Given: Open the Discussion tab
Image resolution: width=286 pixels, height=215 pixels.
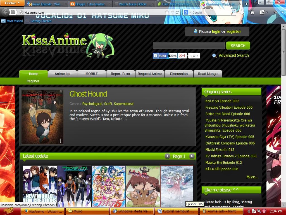Looking at the screenshot, I should click(x=179, y=74).
